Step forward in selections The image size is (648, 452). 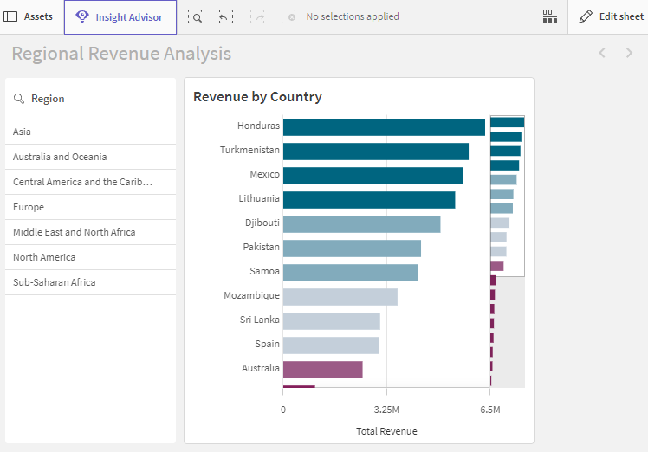point(257,17)
